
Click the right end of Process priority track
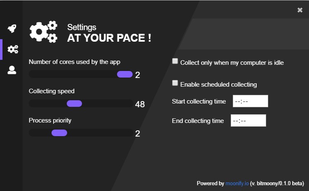tap(130, 133)
